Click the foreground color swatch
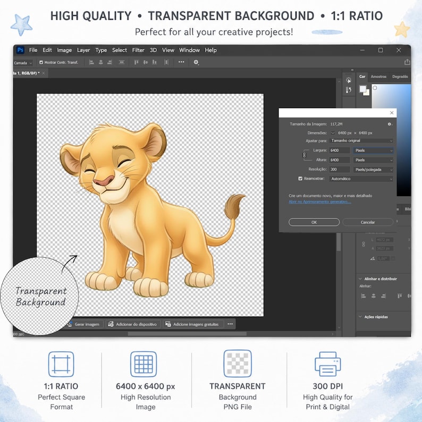 (363, 89)
